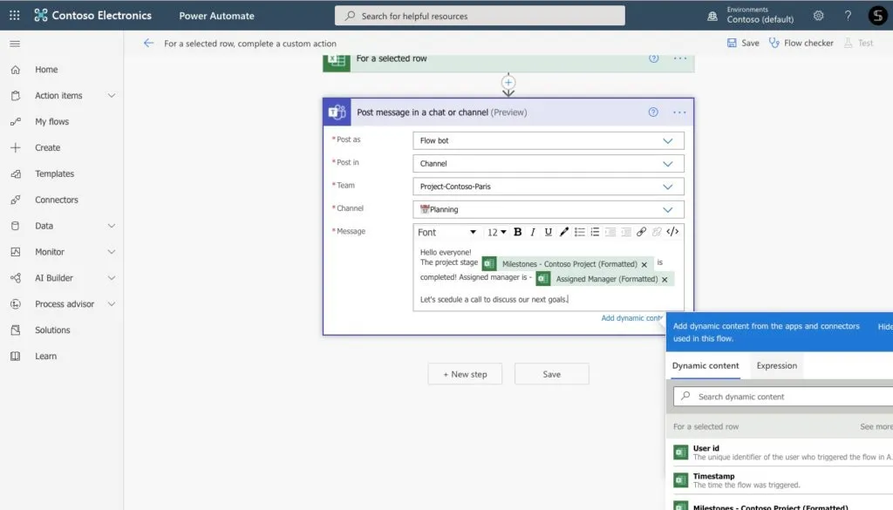Switch to the Expression tab
Screen dimensions: 893x510
(777, 366)
